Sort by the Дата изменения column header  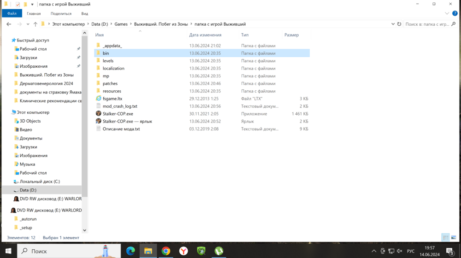205,35
